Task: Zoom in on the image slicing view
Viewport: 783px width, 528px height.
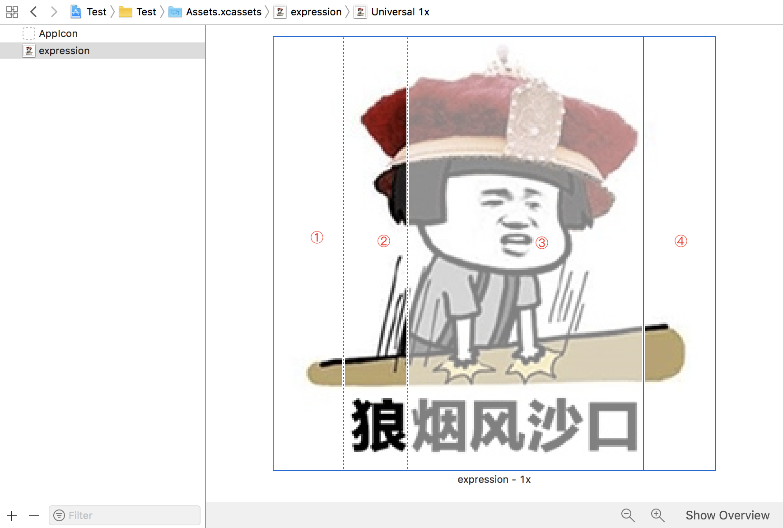Action: (658, 515)
